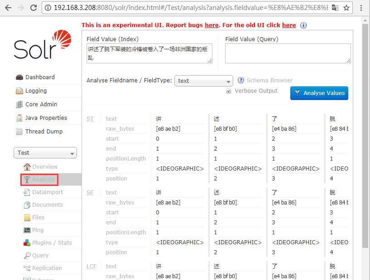Click the scrollbar up arrow
Viewport: 370px width, 280px height.
pos(365,20)
